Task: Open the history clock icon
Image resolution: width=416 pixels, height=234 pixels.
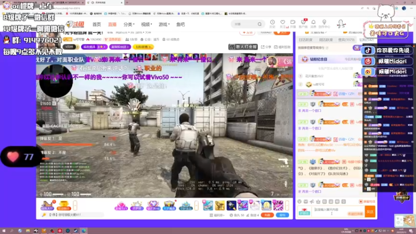Action: [272, 23]
